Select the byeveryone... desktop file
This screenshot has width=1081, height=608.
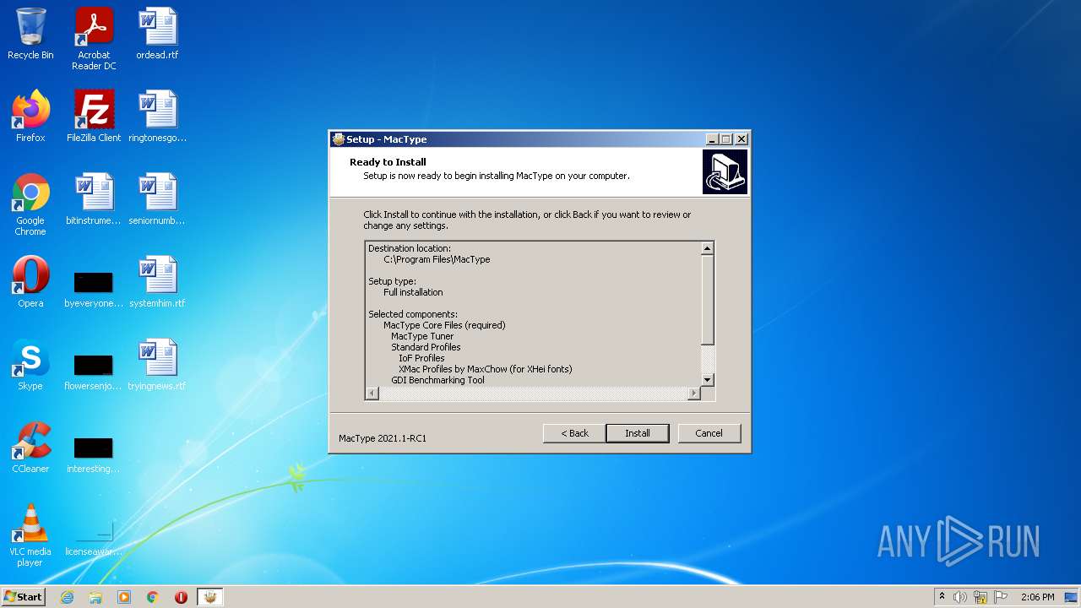tap(94, 287)
